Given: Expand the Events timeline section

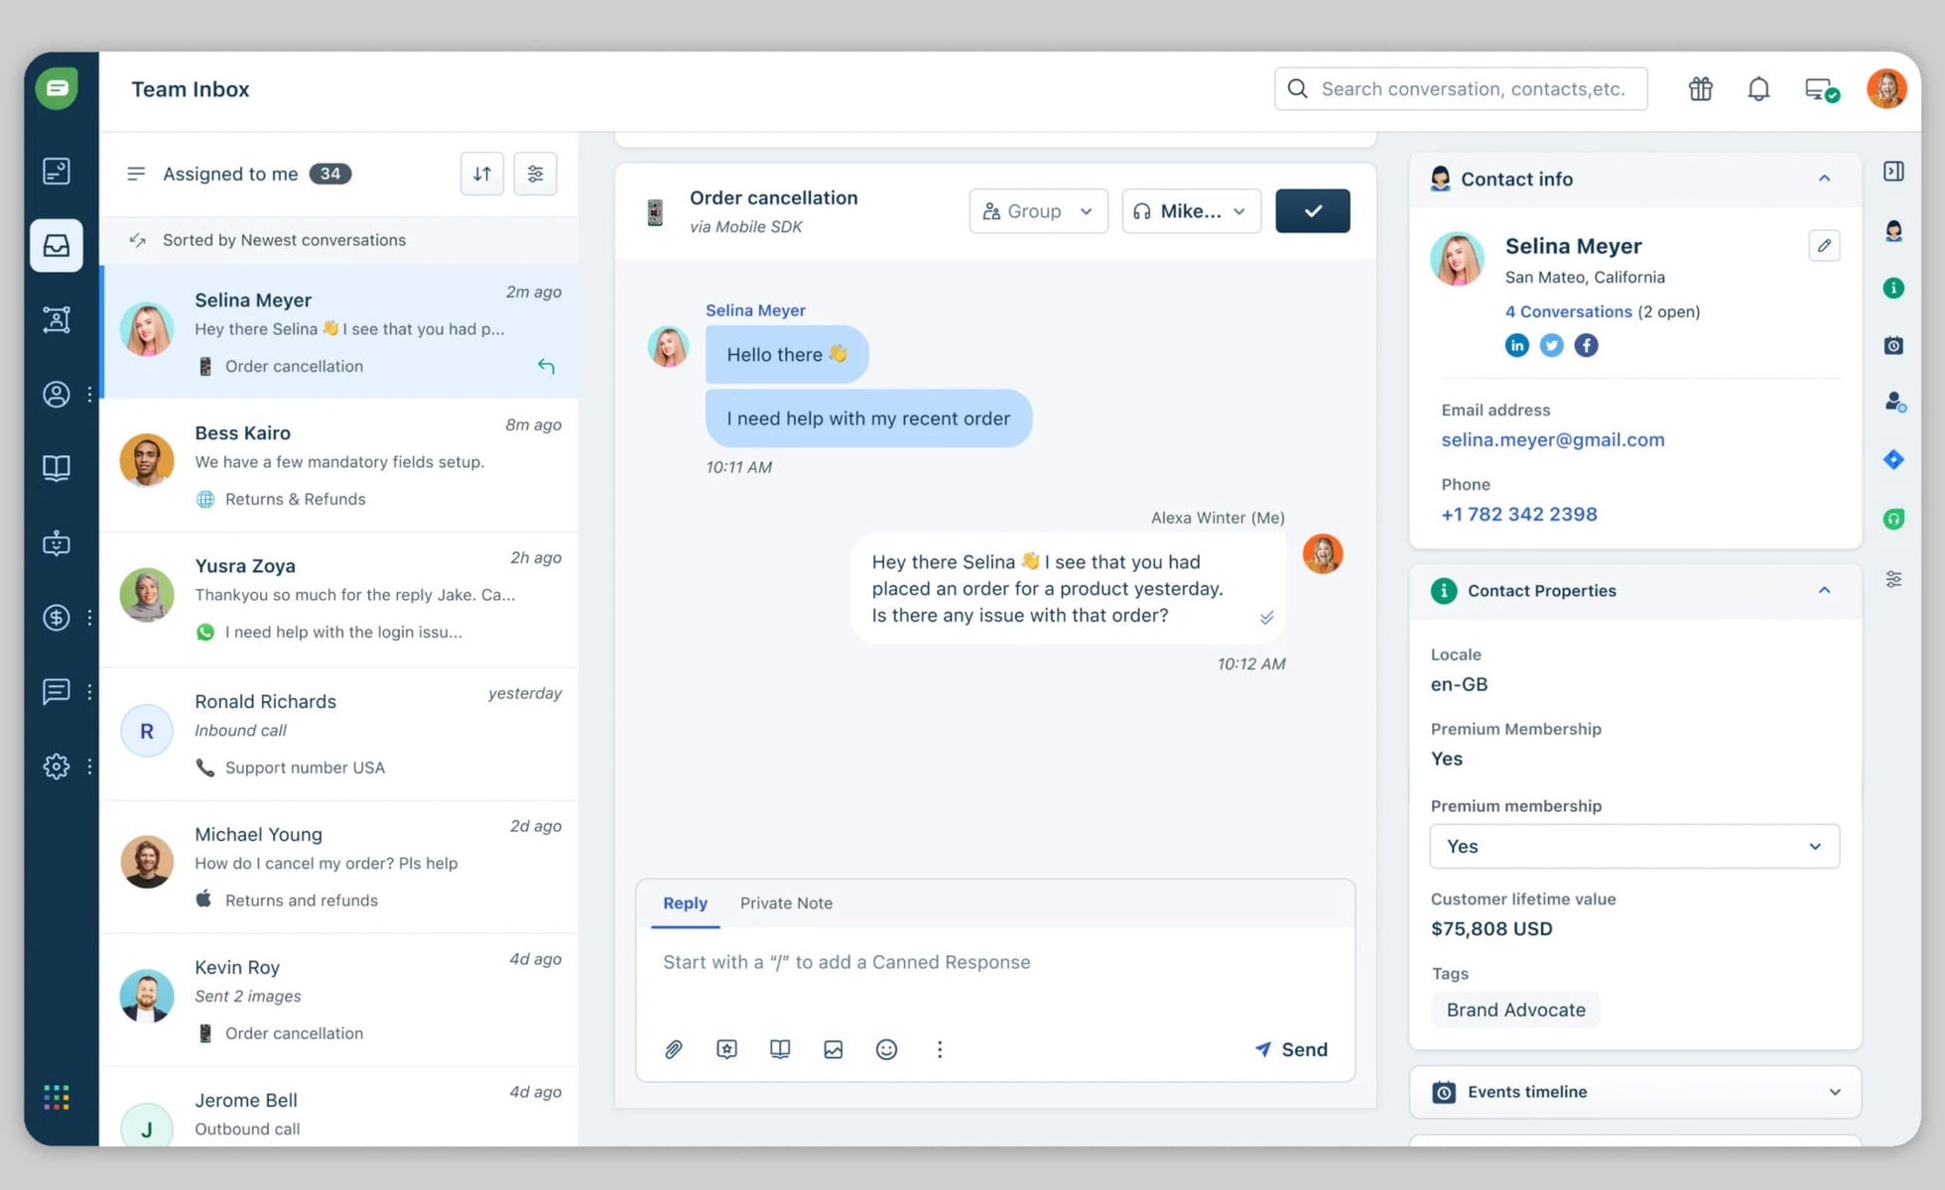Looking at the screenshot, I should 1834,1092.
